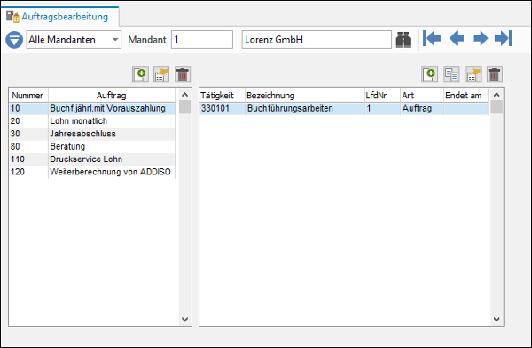Select the Druckservice Lohn order row
532x348 pixels.
tap(92, 159)
